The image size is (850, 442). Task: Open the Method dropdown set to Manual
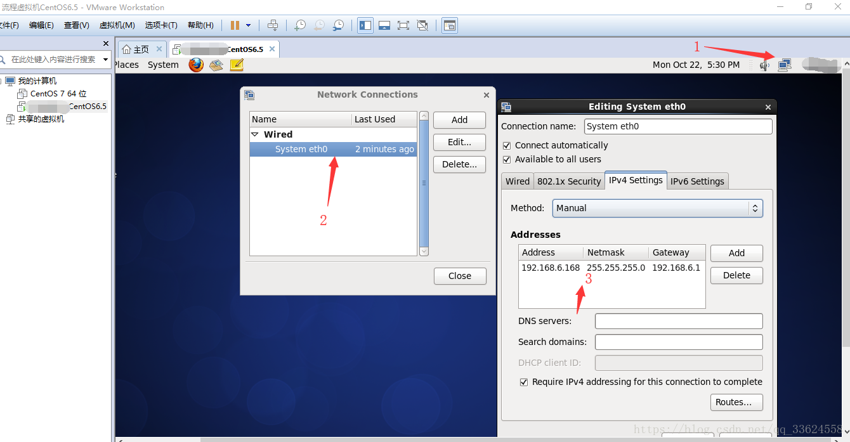pyautogui.click(x=657, y=208)
